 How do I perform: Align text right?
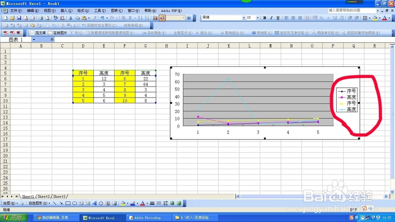tap(300, 18)
